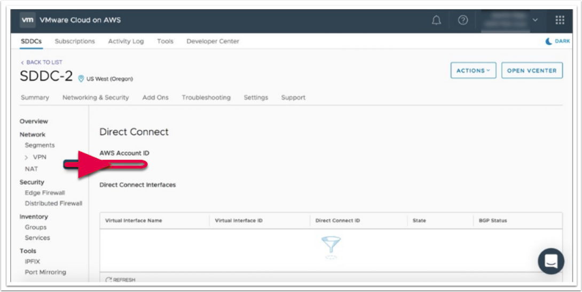582x292 pixels.
Task: Open the help question mark icon
Action: [463, 20]
